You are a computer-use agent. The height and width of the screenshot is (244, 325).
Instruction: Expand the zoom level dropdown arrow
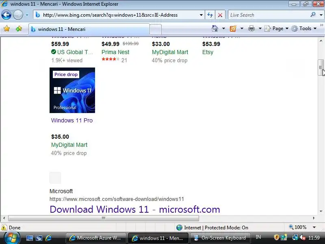coord(314,227)
